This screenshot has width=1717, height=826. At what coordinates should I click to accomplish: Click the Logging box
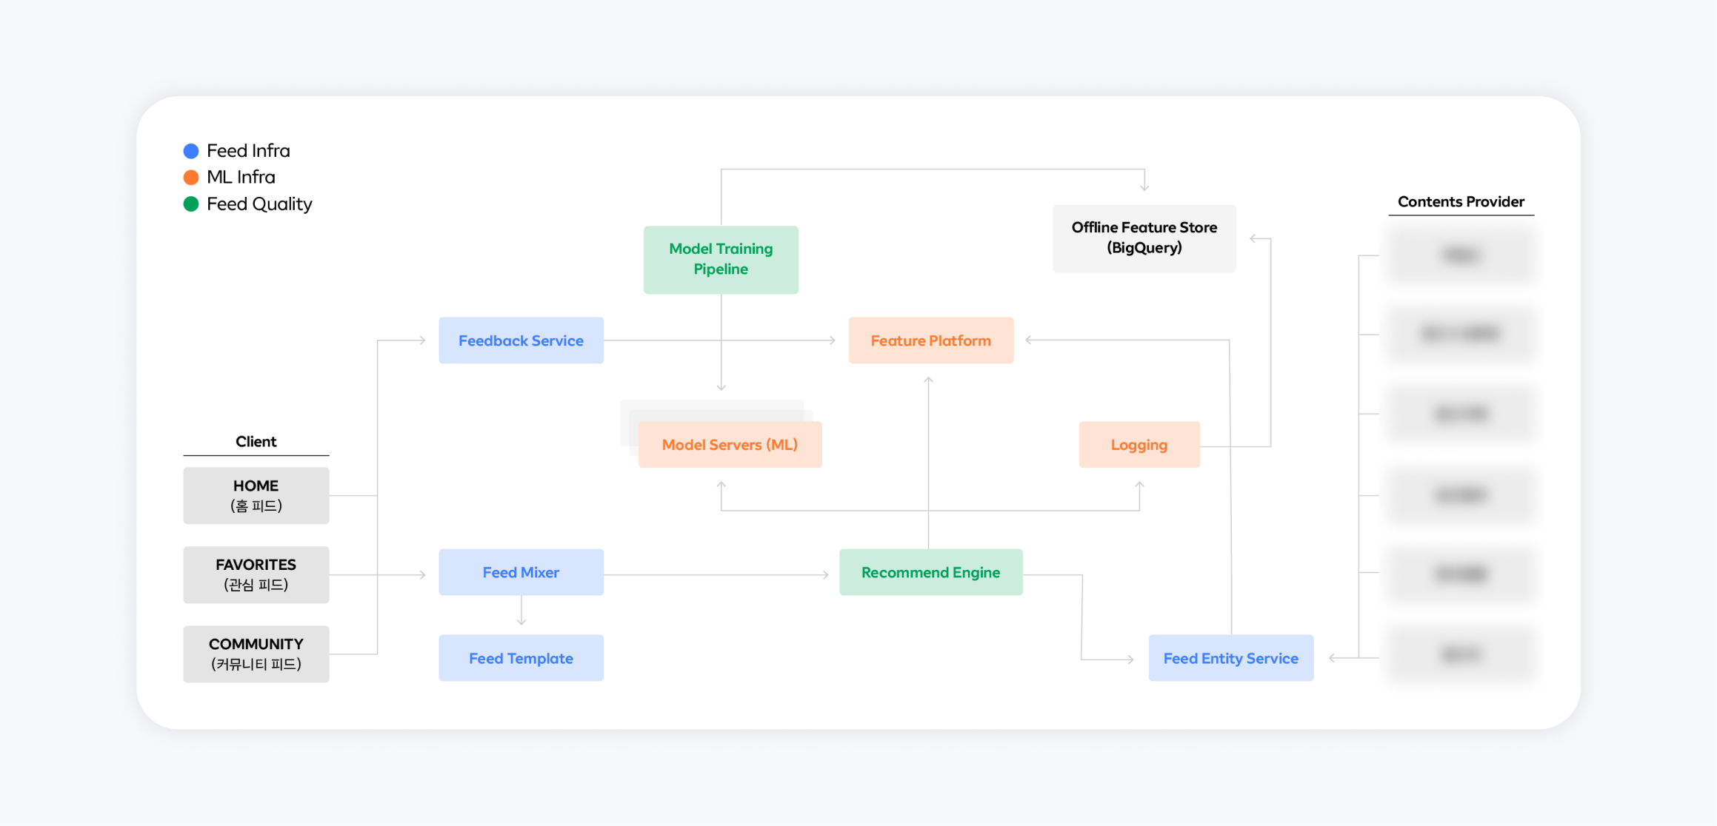1138,445
